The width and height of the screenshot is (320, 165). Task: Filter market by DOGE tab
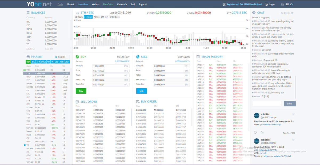44,62
